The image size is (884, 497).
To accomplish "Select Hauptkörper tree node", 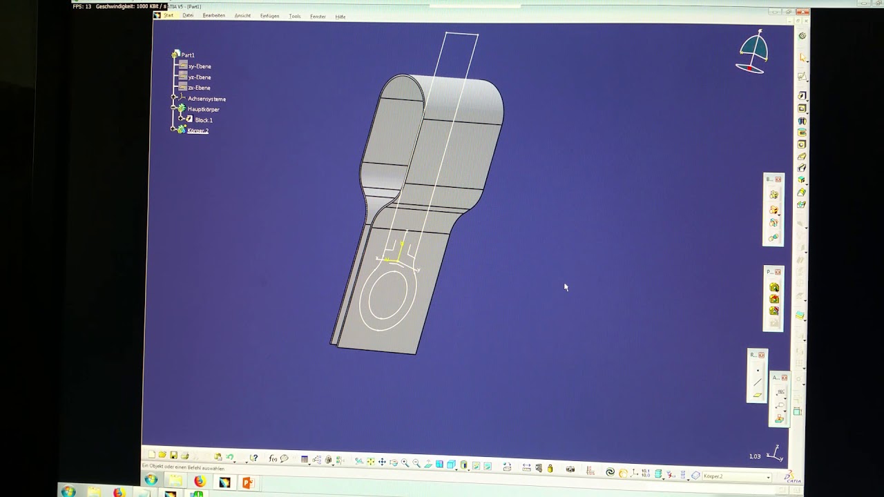I will (203, 109).
